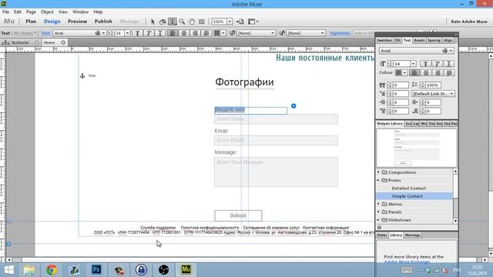Image resolution: width=493 pixels, height=277 pixels.
Task: Select the Rectangle tool
Action: 202,22
